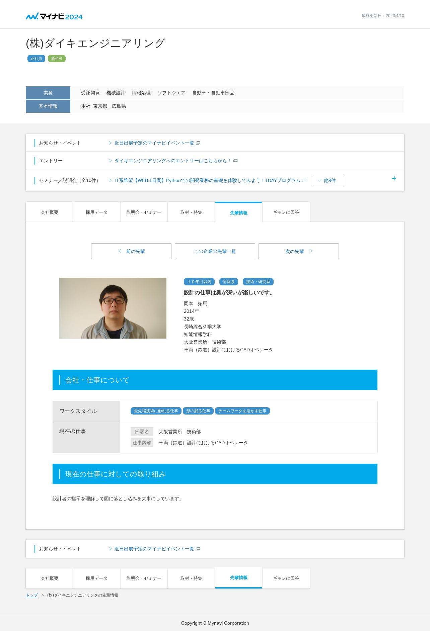Open the bottom ギモンに回答 tab

286,578
